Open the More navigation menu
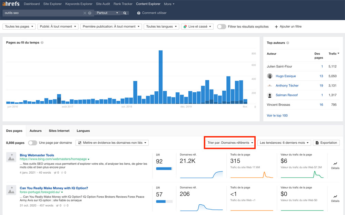345x215 pixels. pos(169,4)
